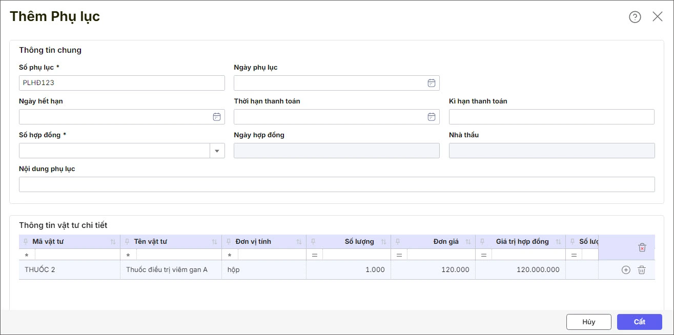
Task: Open equals filter operator for Đơn giá
Action: [x=399, y=255]
